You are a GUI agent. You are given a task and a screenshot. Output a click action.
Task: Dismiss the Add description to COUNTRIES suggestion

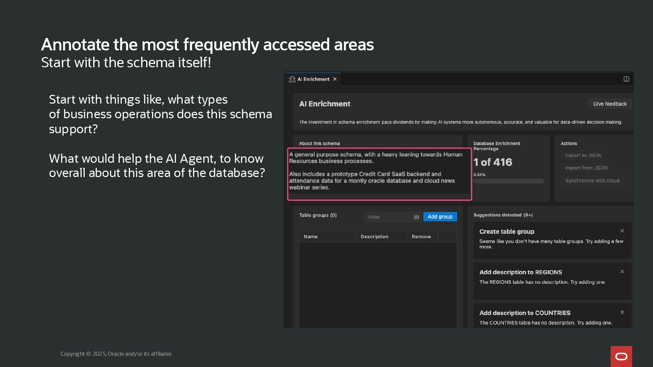coord(622,312)
